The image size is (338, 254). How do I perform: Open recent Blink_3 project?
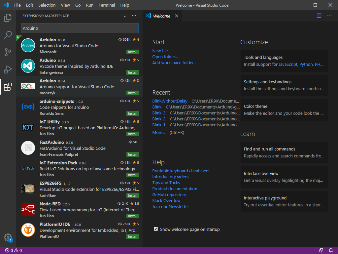coord(159,113)
